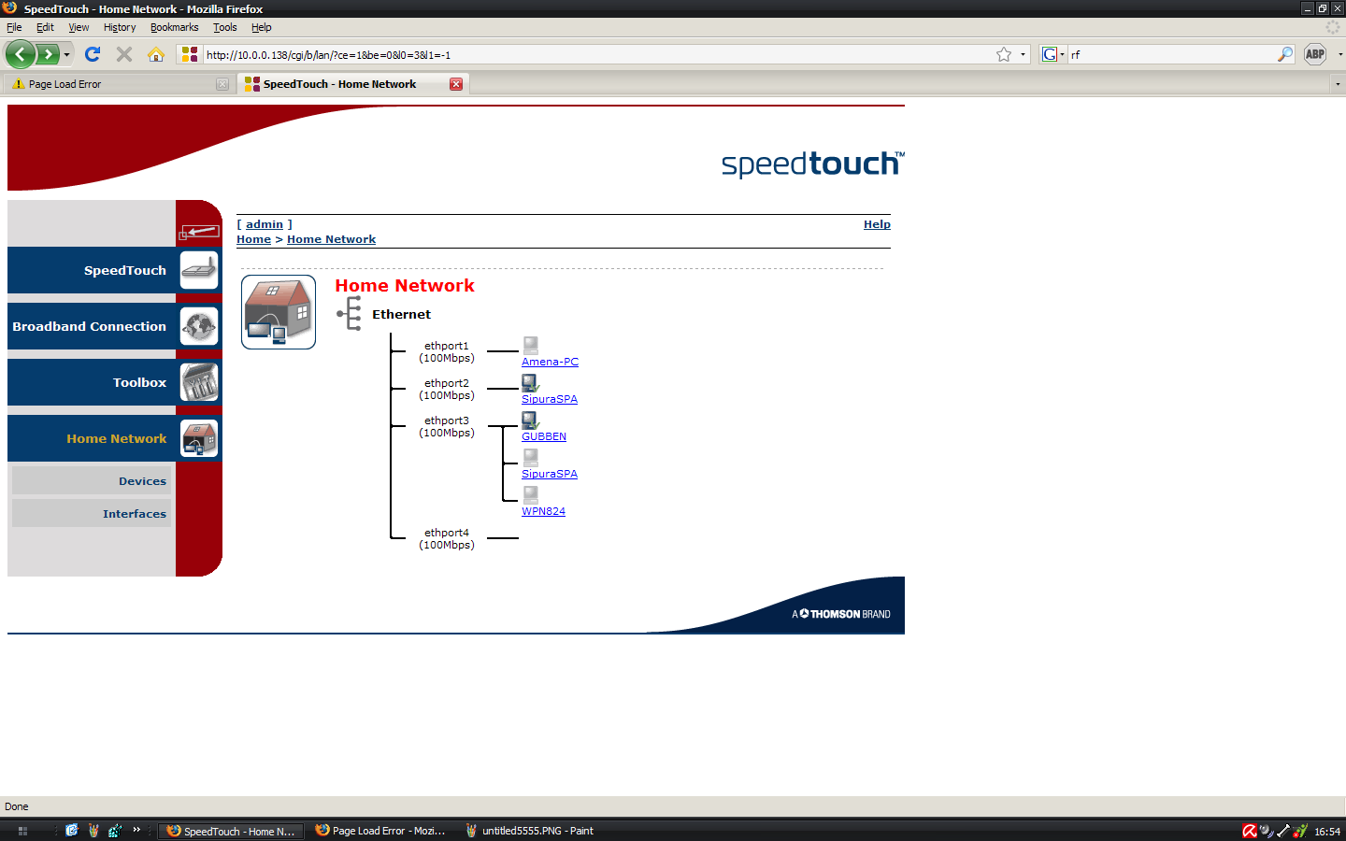1346x841 pixels.
Task: Go to the browser Home page
Action: 156,54
